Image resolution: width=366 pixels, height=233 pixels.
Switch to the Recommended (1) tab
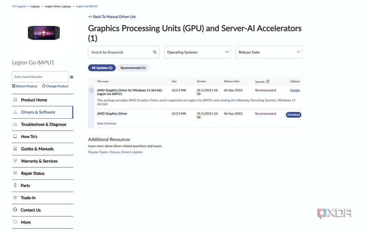pos(133,68)
